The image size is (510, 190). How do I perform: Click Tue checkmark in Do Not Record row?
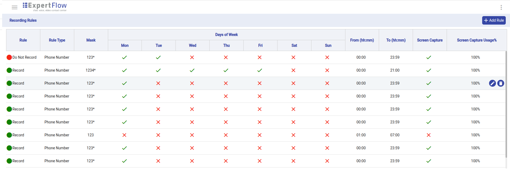coord(158,57)
